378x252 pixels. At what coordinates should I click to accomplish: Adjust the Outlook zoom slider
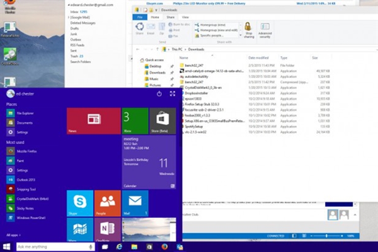tap(325, 235)
